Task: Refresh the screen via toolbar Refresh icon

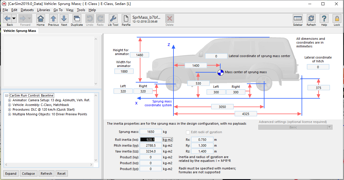Action: [x=311, y=18]
